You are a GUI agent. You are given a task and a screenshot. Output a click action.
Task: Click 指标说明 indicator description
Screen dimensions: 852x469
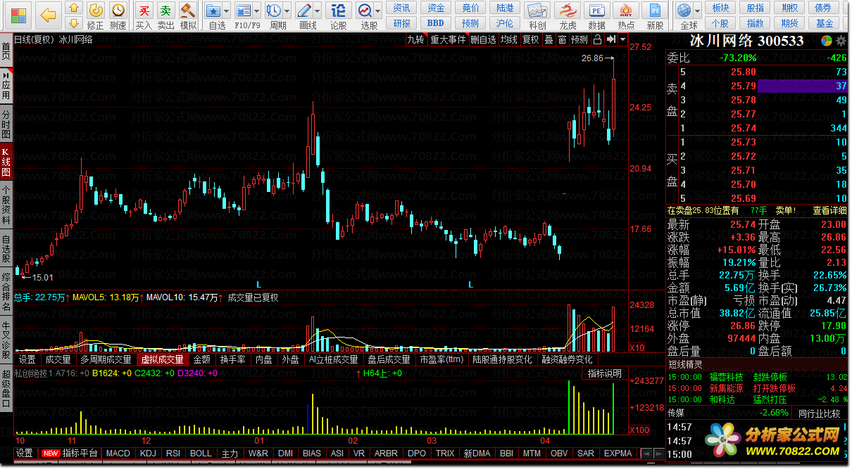click(x=605, y=373)
